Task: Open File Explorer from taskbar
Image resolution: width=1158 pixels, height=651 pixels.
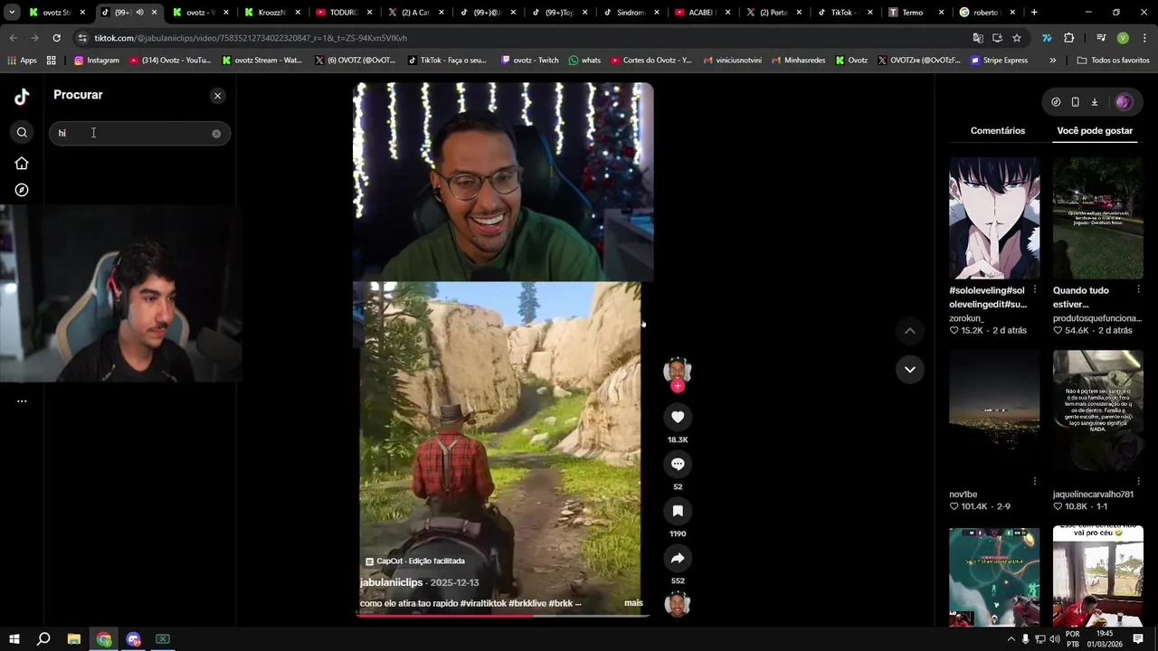Action: pos(74,639)
